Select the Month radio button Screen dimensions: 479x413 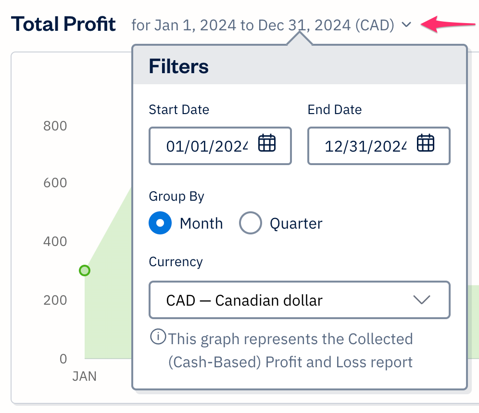coord(160,223)
